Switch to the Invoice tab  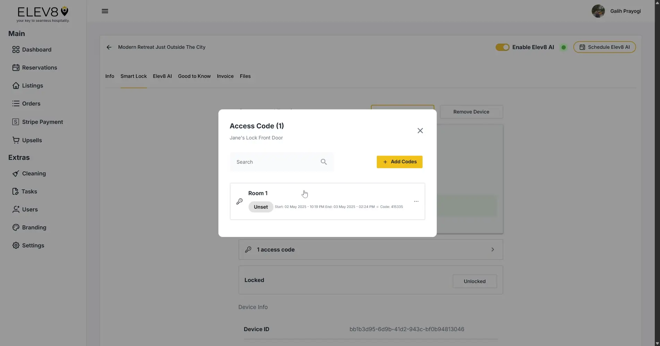coord(225,76)
